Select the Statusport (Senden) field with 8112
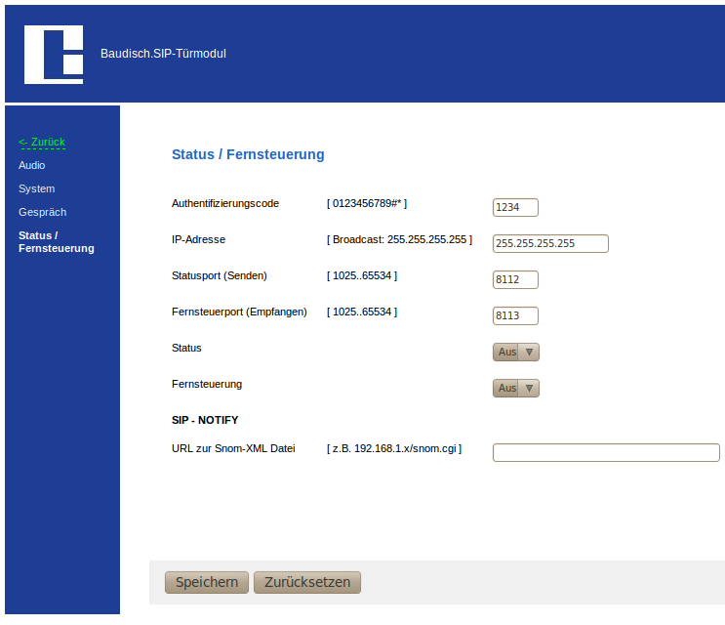725x625 pixels. click(x=515, y=280)
